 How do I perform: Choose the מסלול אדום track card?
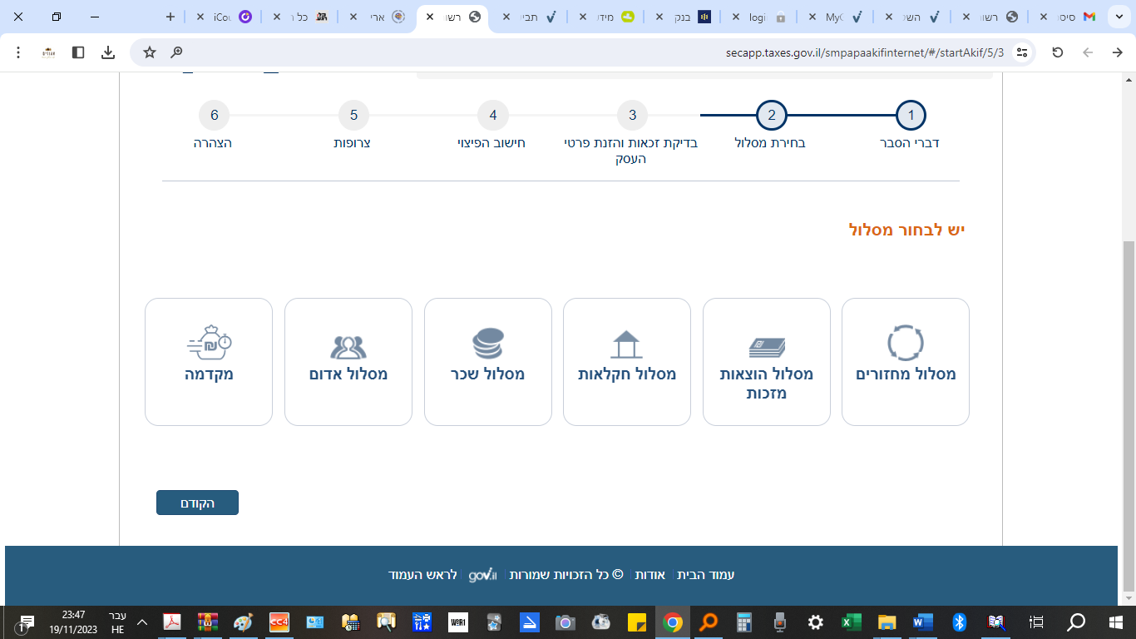point(348,362)
